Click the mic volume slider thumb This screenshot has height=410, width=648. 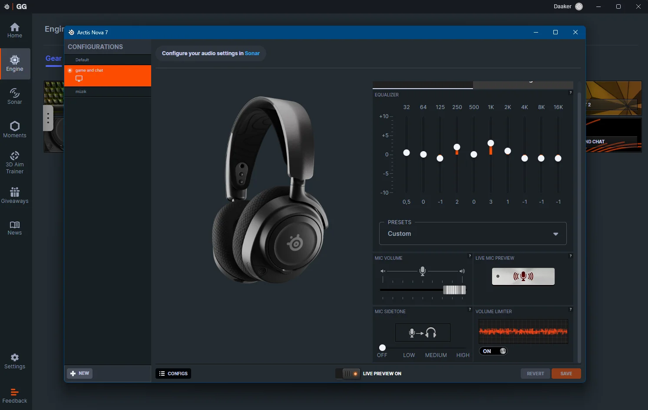click(454, 290)
